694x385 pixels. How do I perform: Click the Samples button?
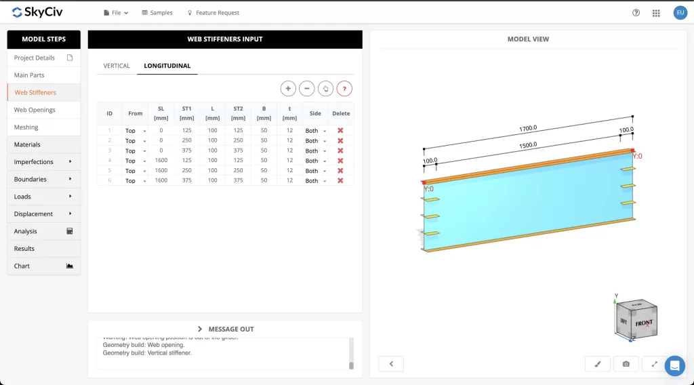coord(157,13)
